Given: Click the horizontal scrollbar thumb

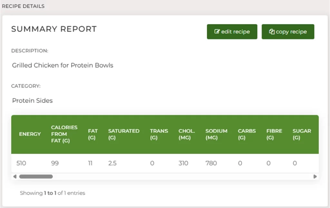Looking at the screenshot, I should [x=36, y=176].
